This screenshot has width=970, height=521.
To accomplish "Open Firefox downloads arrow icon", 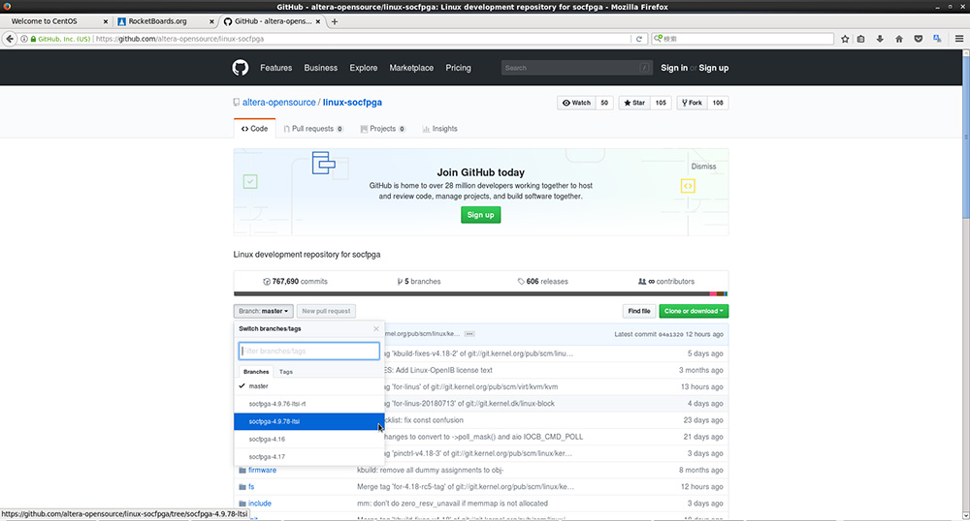I will 880,39.
